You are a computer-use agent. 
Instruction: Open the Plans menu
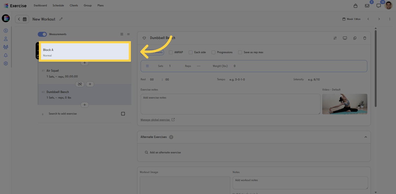point(101,5)
